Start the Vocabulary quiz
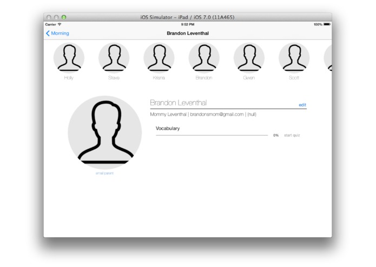 (292, 135)
